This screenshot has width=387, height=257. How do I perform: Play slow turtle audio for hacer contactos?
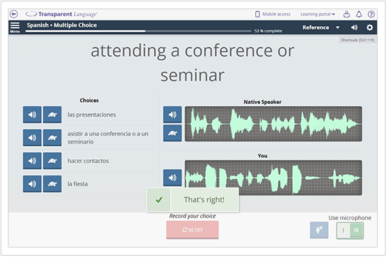[x=52, y=161]
